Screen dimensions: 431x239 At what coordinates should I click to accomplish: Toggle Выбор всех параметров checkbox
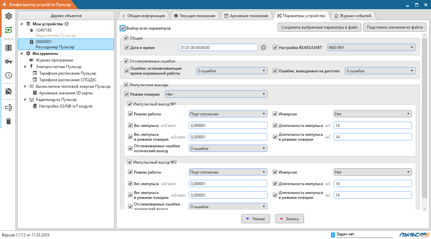tap(123, 28)
